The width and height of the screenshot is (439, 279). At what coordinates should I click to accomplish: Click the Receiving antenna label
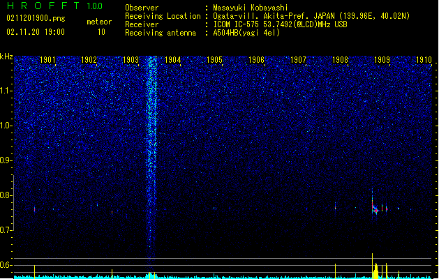pyautogui.click(x=161, y=33)
